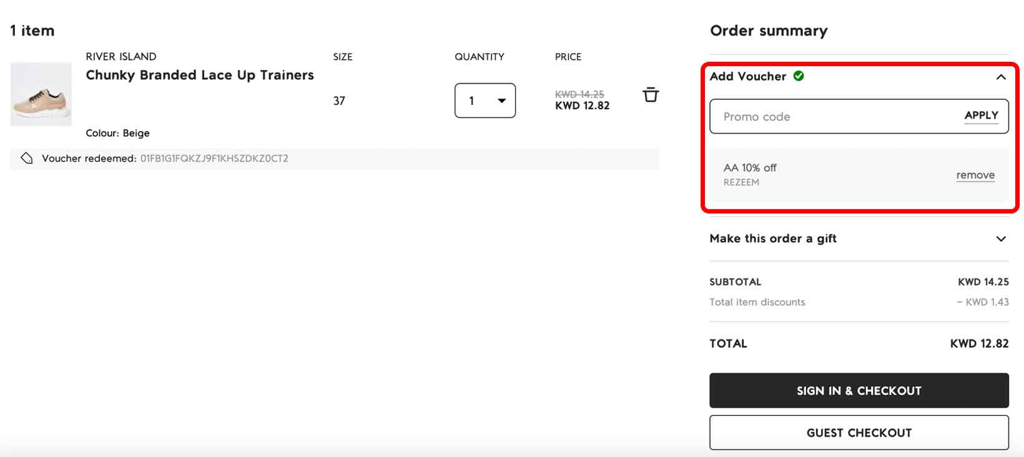Click the Promo code input field
Image resolution: width=1024 pixels, height=457 pixels.
[x=812, y=116]
